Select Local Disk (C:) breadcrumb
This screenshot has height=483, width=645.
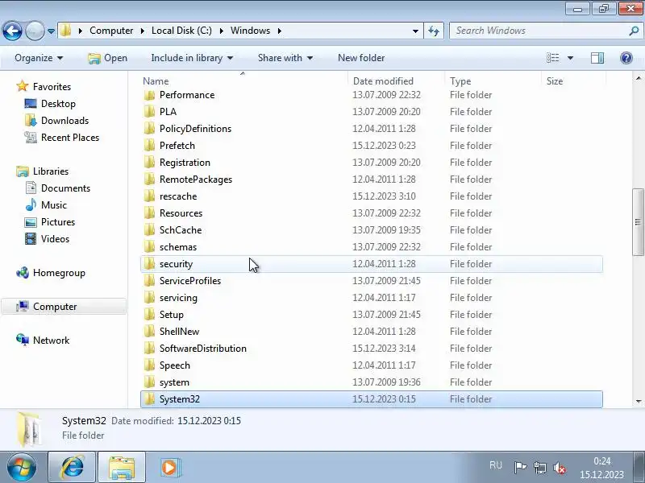point(181,31)
